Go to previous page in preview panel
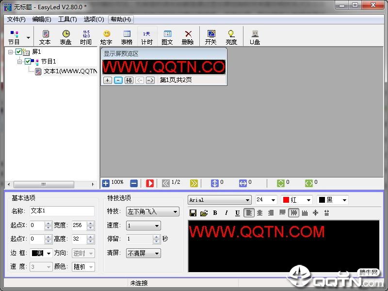 coord(140,81)
